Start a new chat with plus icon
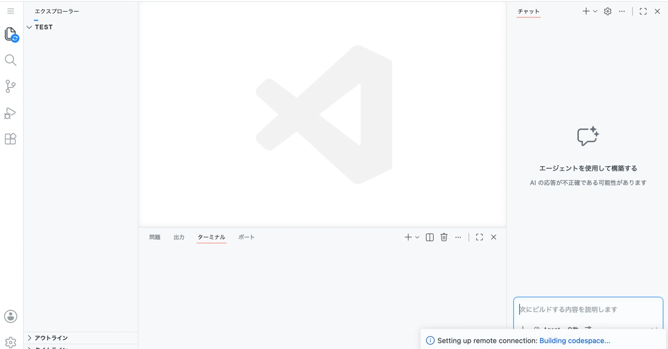The height and width of the screenshot is (349, 668). coord(586,11)
